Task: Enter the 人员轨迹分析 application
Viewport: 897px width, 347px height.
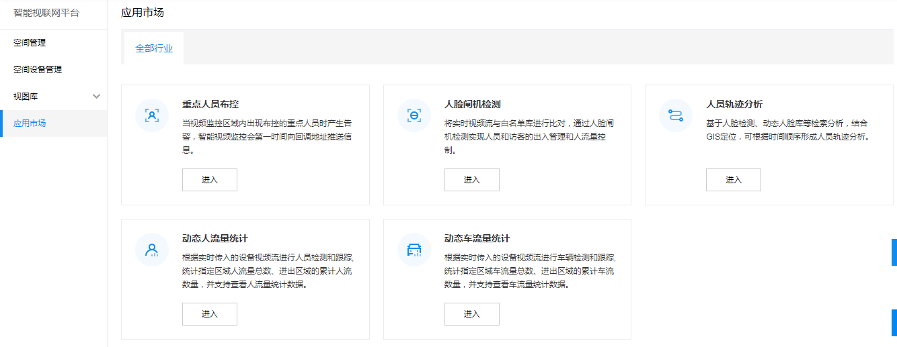Action: coord(734,180)
